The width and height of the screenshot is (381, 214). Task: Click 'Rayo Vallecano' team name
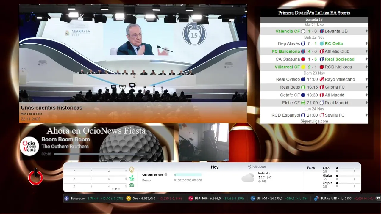(x=340, y=79)
